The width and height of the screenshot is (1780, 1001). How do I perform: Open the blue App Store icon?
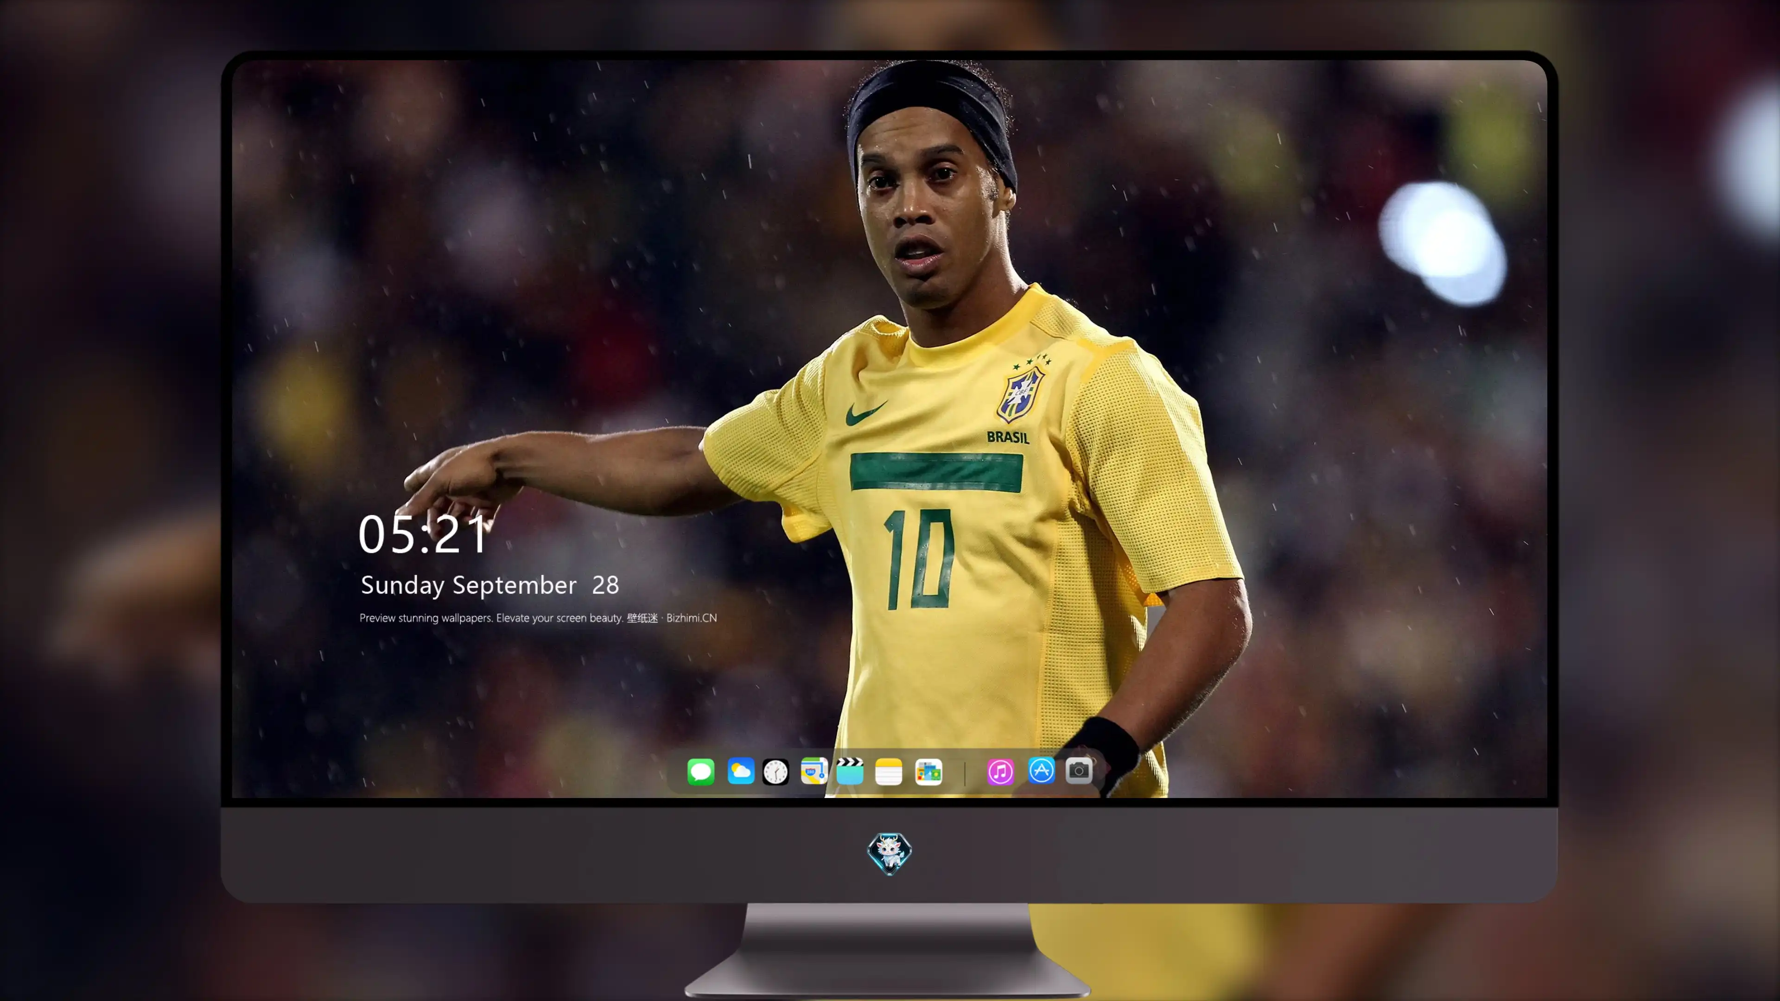coord(1041,770)
